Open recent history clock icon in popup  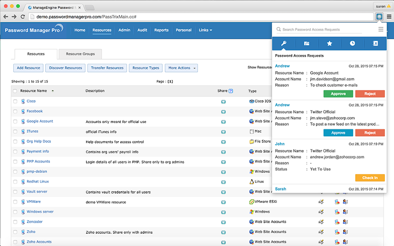coord(352,43)
